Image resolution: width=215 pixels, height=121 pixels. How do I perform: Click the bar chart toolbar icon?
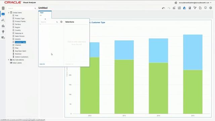[x=174, y=8]
